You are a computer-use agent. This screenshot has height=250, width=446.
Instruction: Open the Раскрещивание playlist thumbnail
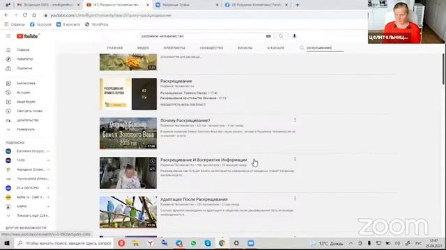click(x=128, y=94)
